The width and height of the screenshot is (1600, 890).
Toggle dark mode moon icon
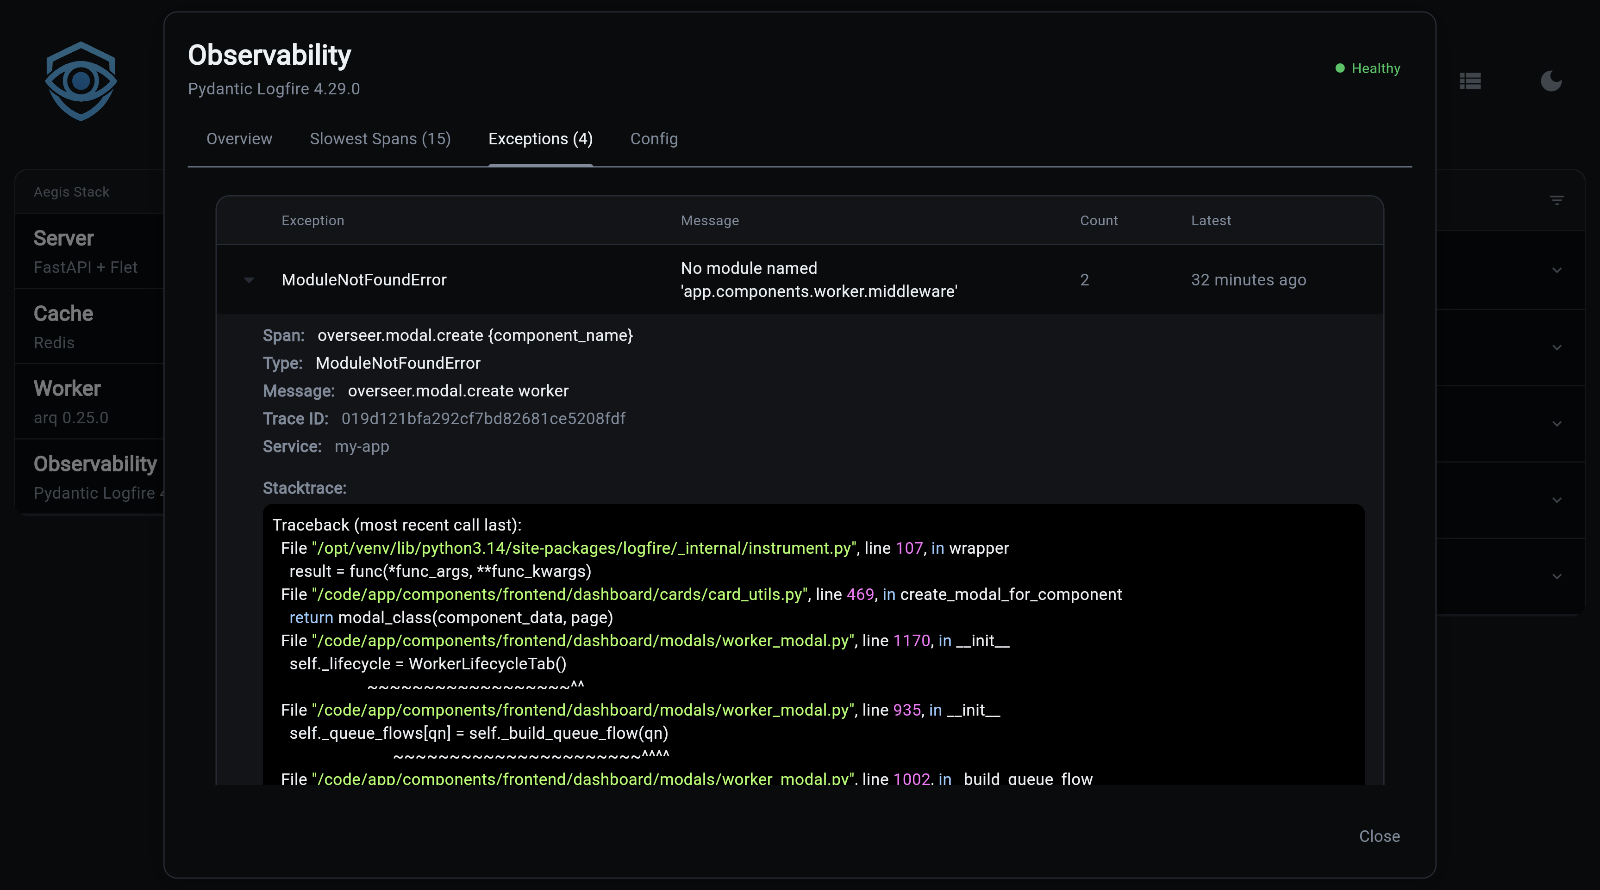pos(1551,80)
